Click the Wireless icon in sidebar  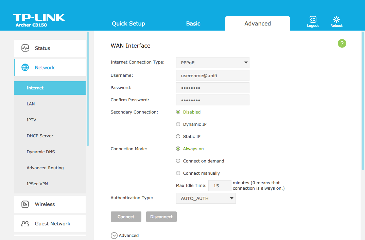click(x=25, y=204)
